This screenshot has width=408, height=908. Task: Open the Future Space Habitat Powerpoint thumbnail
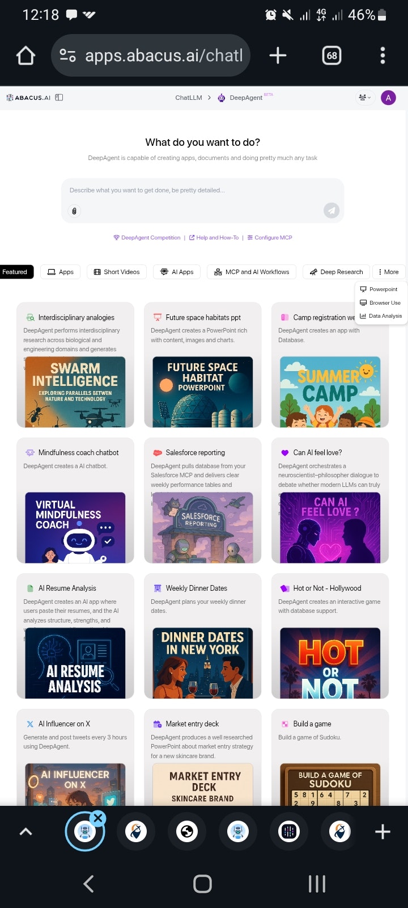pyautogui.click(x=203, y=392)
